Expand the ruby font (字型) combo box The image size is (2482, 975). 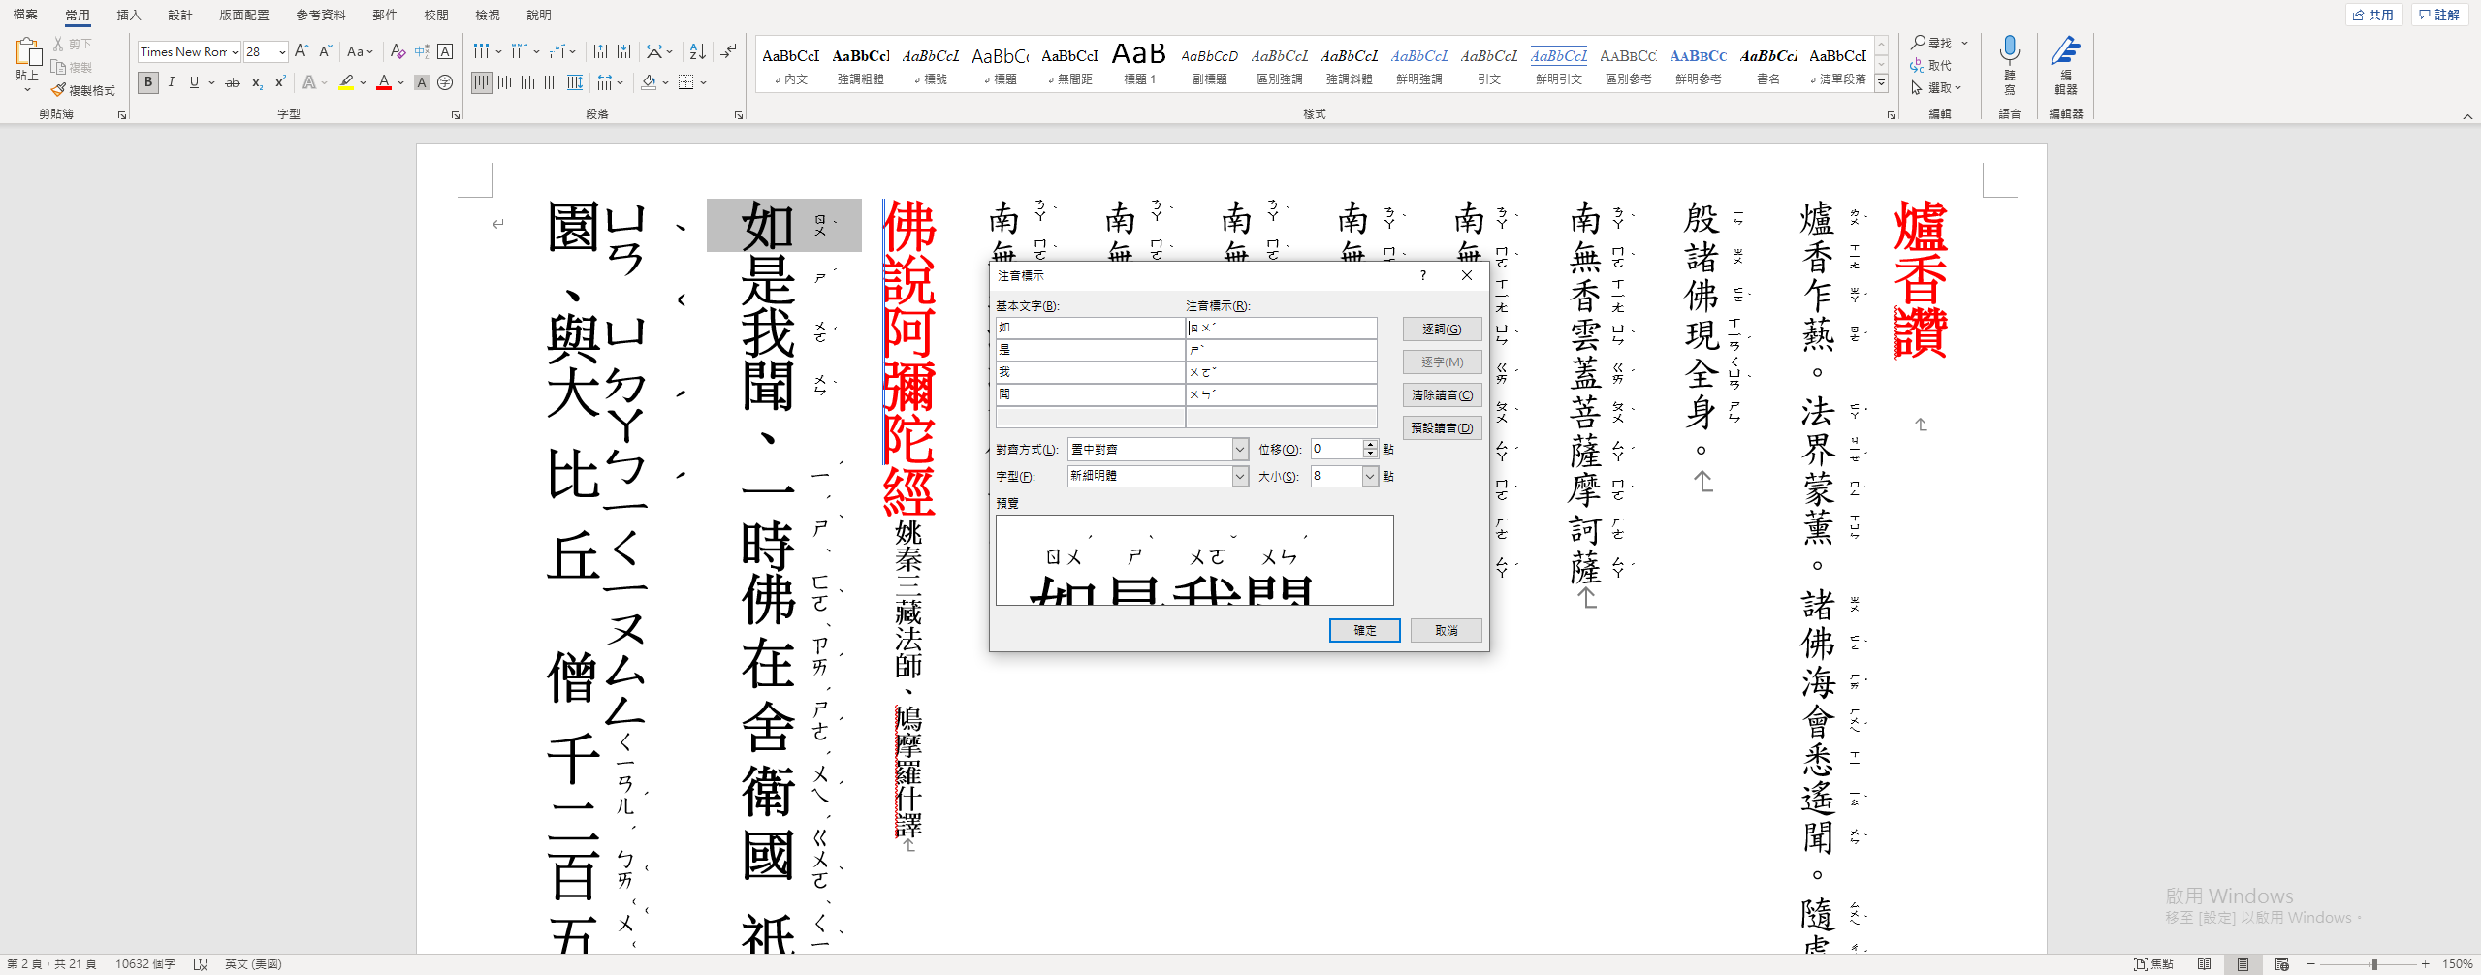coord(1240,477)
